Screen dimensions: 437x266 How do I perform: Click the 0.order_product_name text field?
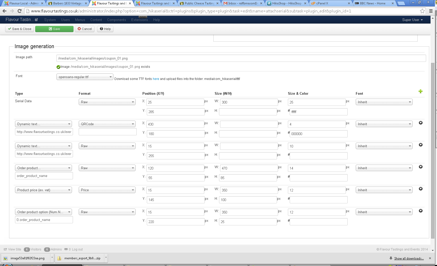point(44,220)
